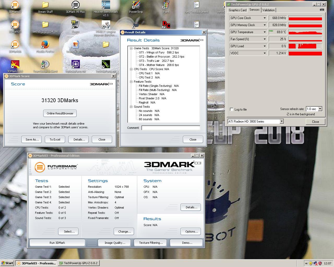The height and width of the screenshot is (267, 334).
Task: Click the GPU-Z screenshot camera icon
Action: click(322, 10)
